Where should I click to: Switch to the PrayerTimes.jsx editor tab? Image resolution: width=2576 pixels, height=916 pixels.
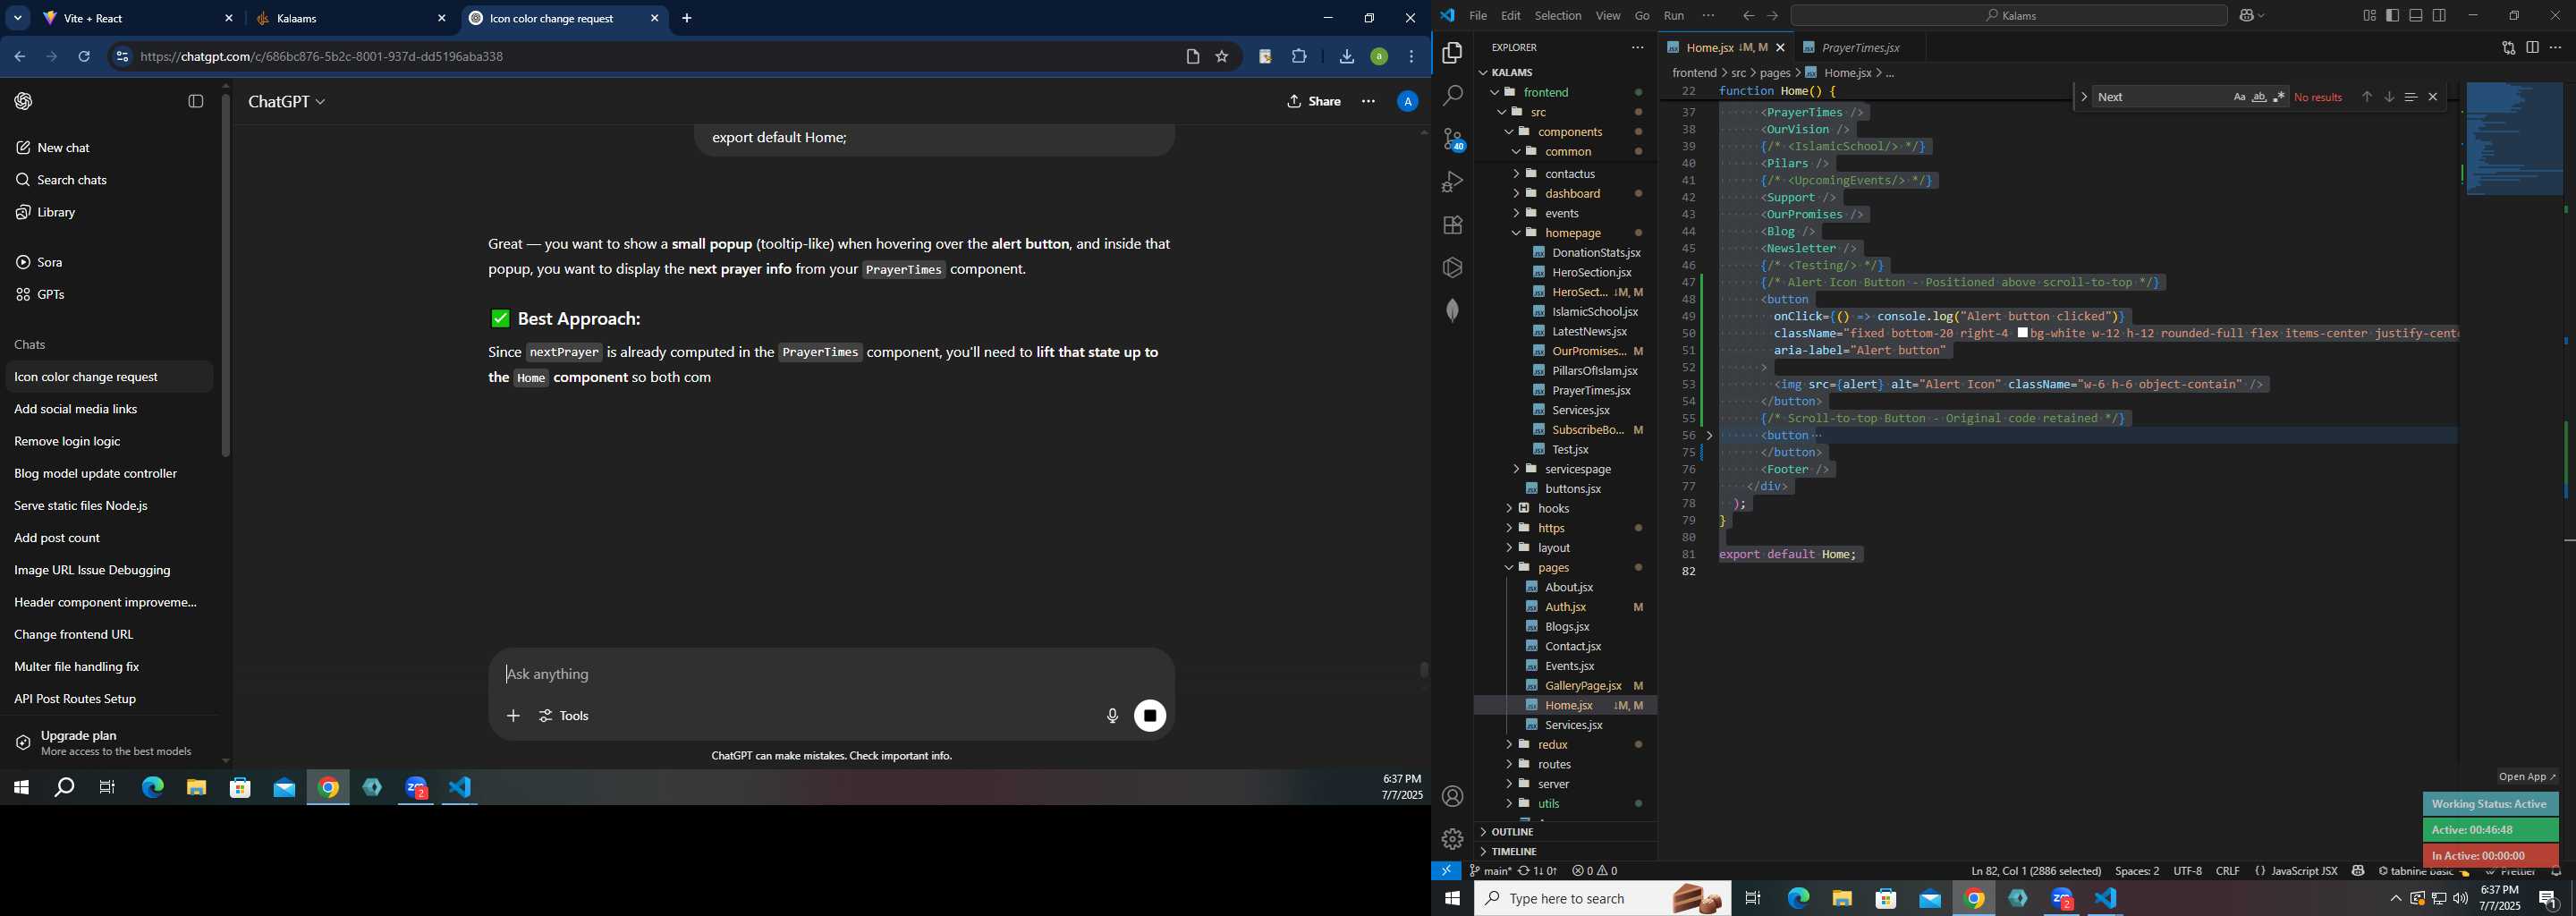[x=1860, y=48]
